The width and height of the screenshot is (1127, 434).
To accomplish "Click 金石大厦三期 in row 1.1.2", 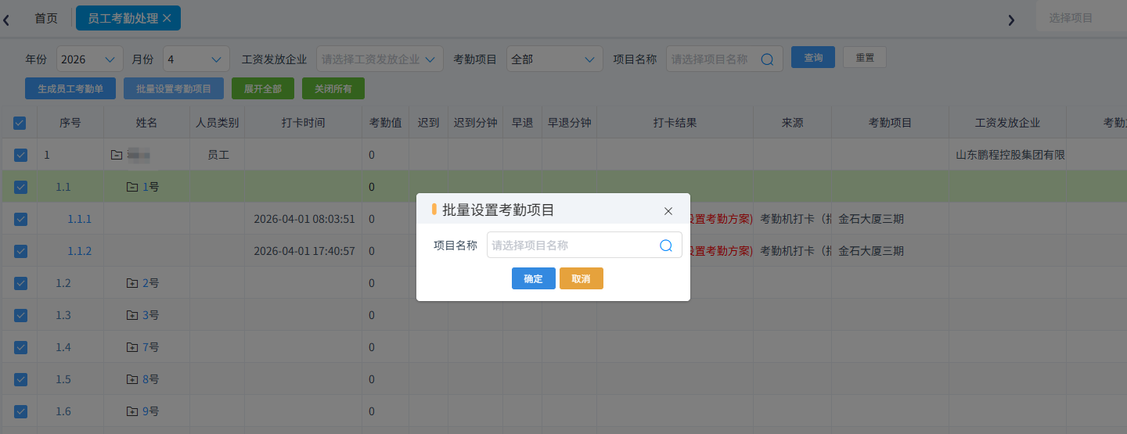I will click(x=871, y=251).
